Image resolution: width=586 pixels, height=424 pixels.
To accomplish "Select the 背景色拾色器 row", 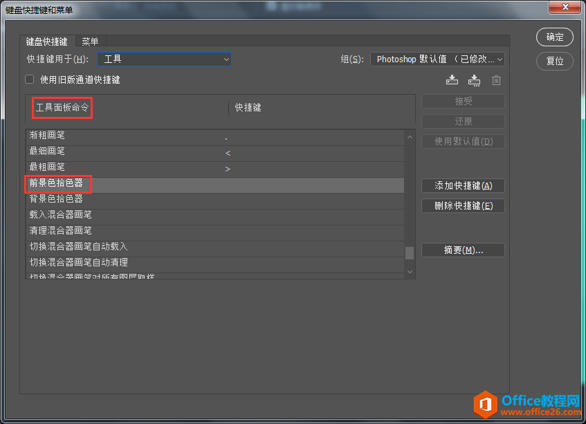I will click(x=215, y=201).
